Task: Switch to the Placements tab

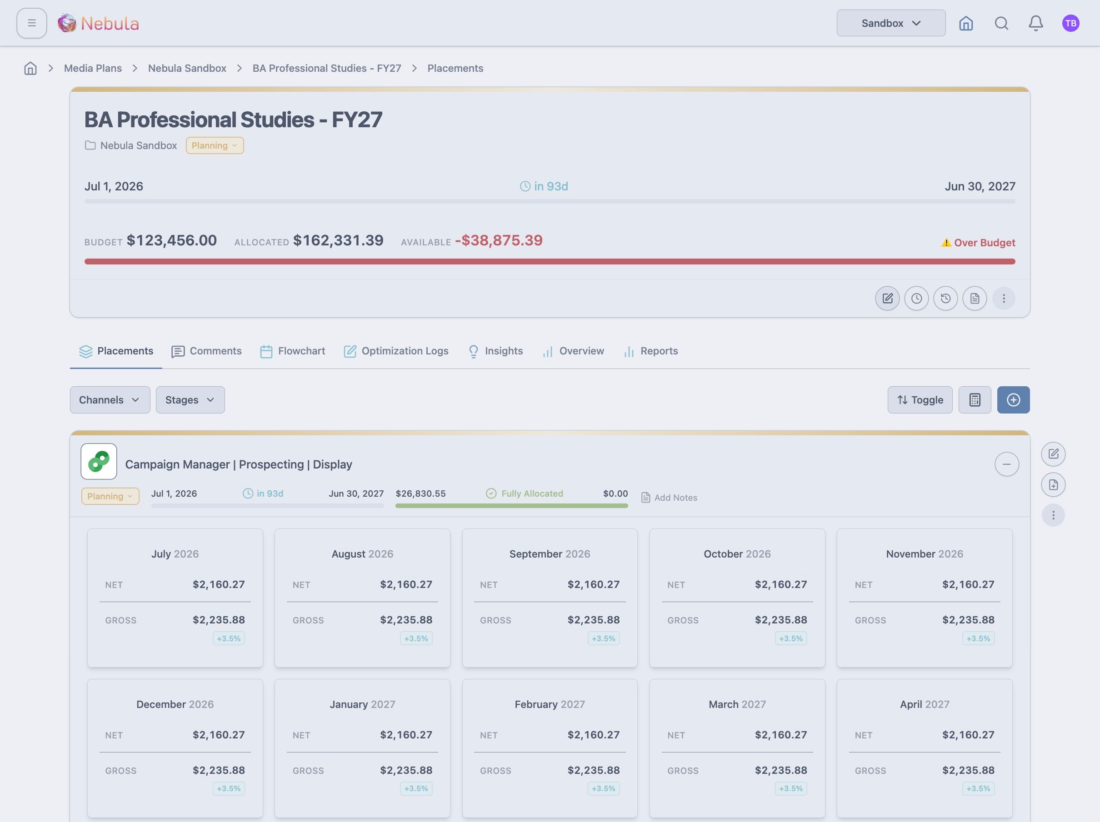Action: tap(116, 351)
